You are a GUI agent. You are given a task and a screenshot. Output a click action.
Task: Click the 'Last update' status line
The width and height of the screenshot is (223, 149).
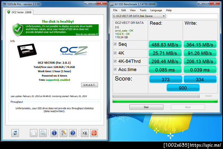click(x=49, y=96)
